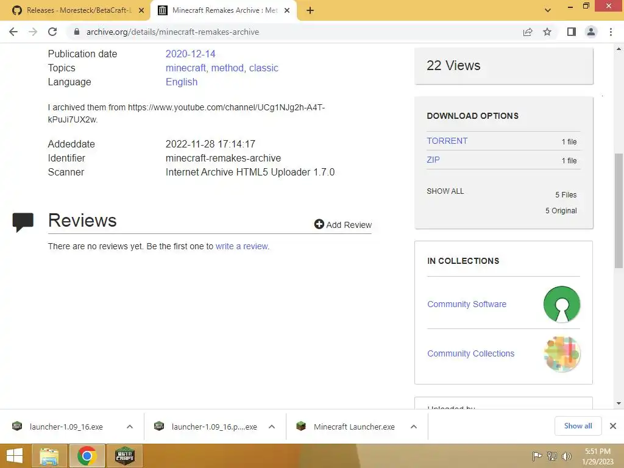Select the identifier text minecraft-remakes-archive
The width and height of the screenshot is (624, 468).
223,158
